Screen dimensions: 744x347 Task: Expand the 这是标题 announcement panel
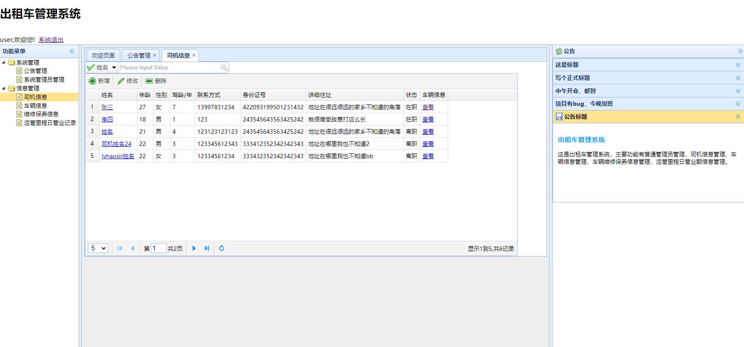pyautogui.click(x=738, y=65)
